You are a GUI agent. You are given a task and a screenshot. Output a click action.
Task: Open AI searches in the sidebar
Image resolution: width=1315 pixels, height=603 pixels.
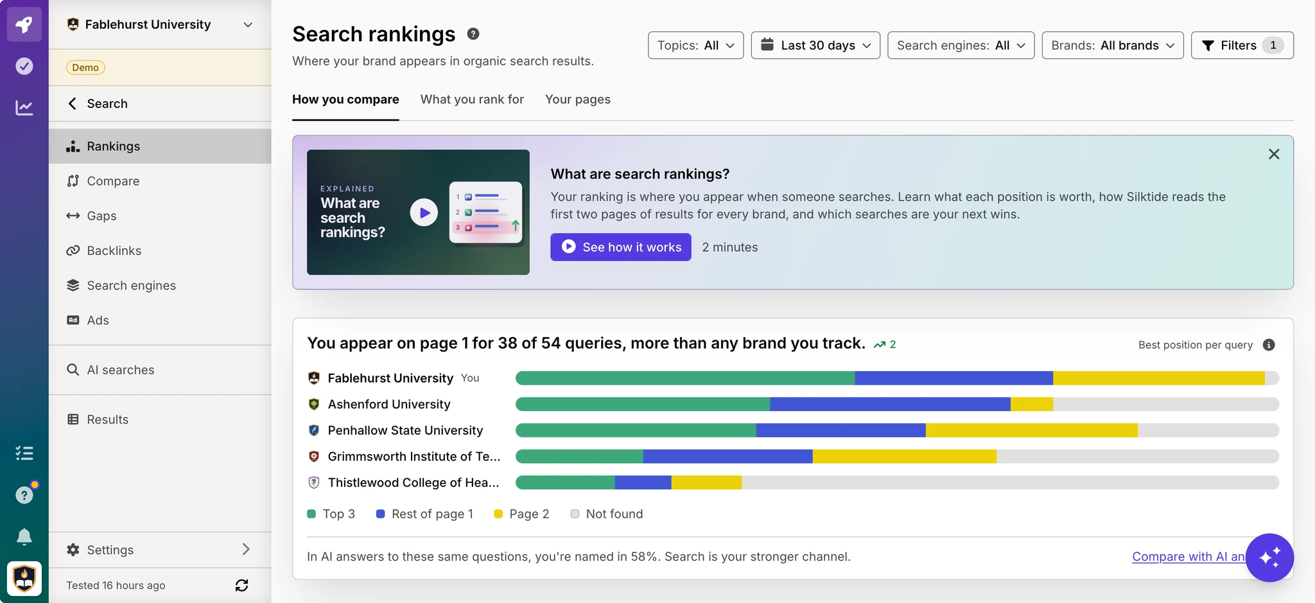(160, 370)
